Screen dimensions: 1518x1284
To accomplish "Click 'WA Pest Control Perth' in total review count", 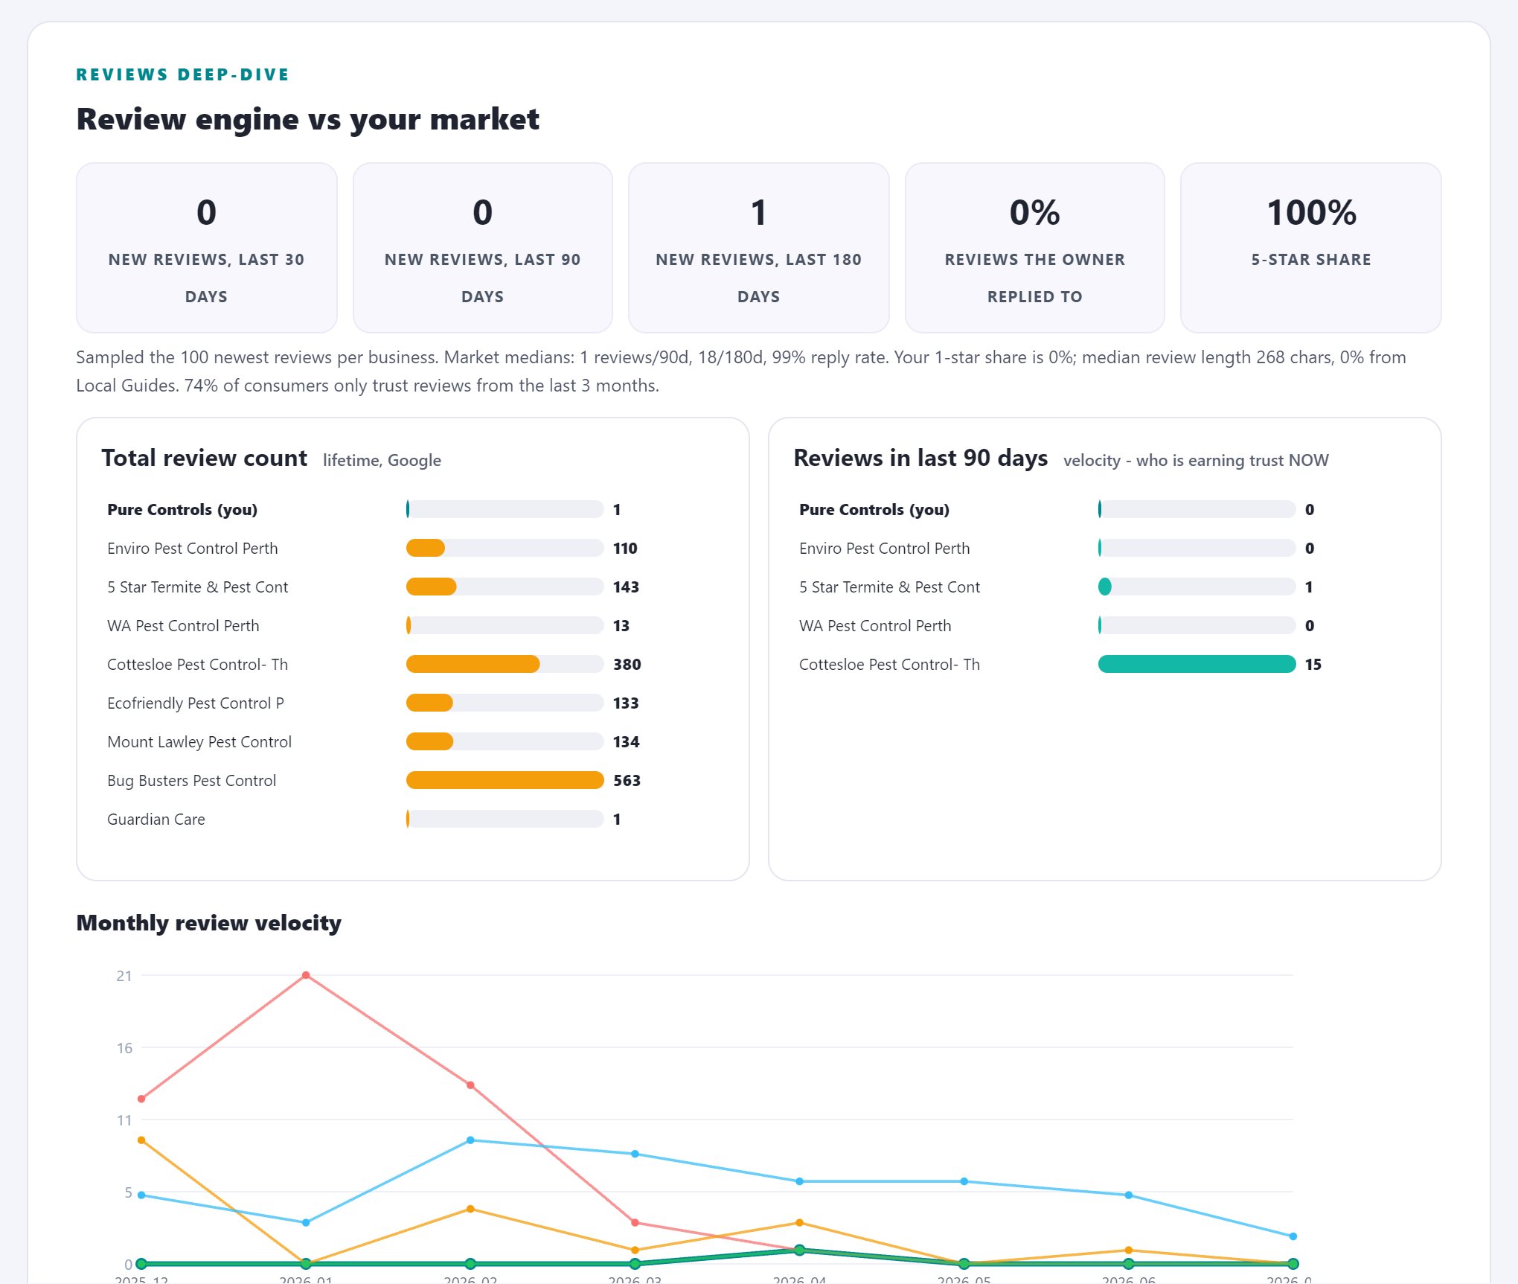I will [x=183, y=626].
